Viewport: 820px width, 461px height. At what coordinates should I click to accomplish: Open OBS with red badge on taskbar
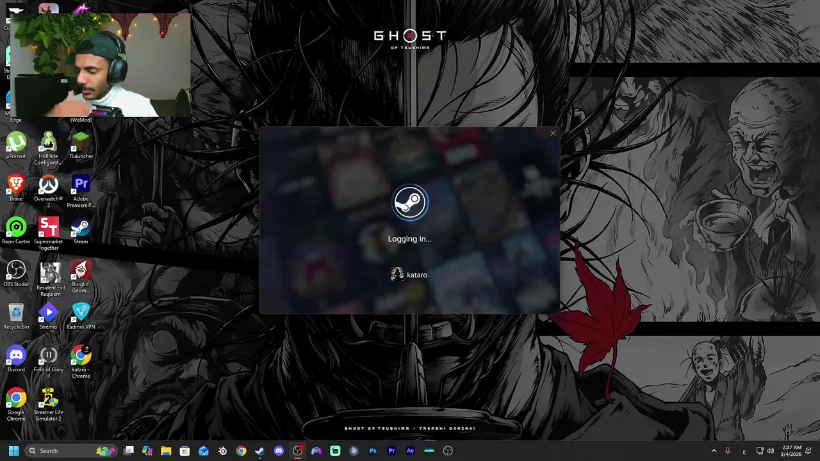(x=297, y=451)
